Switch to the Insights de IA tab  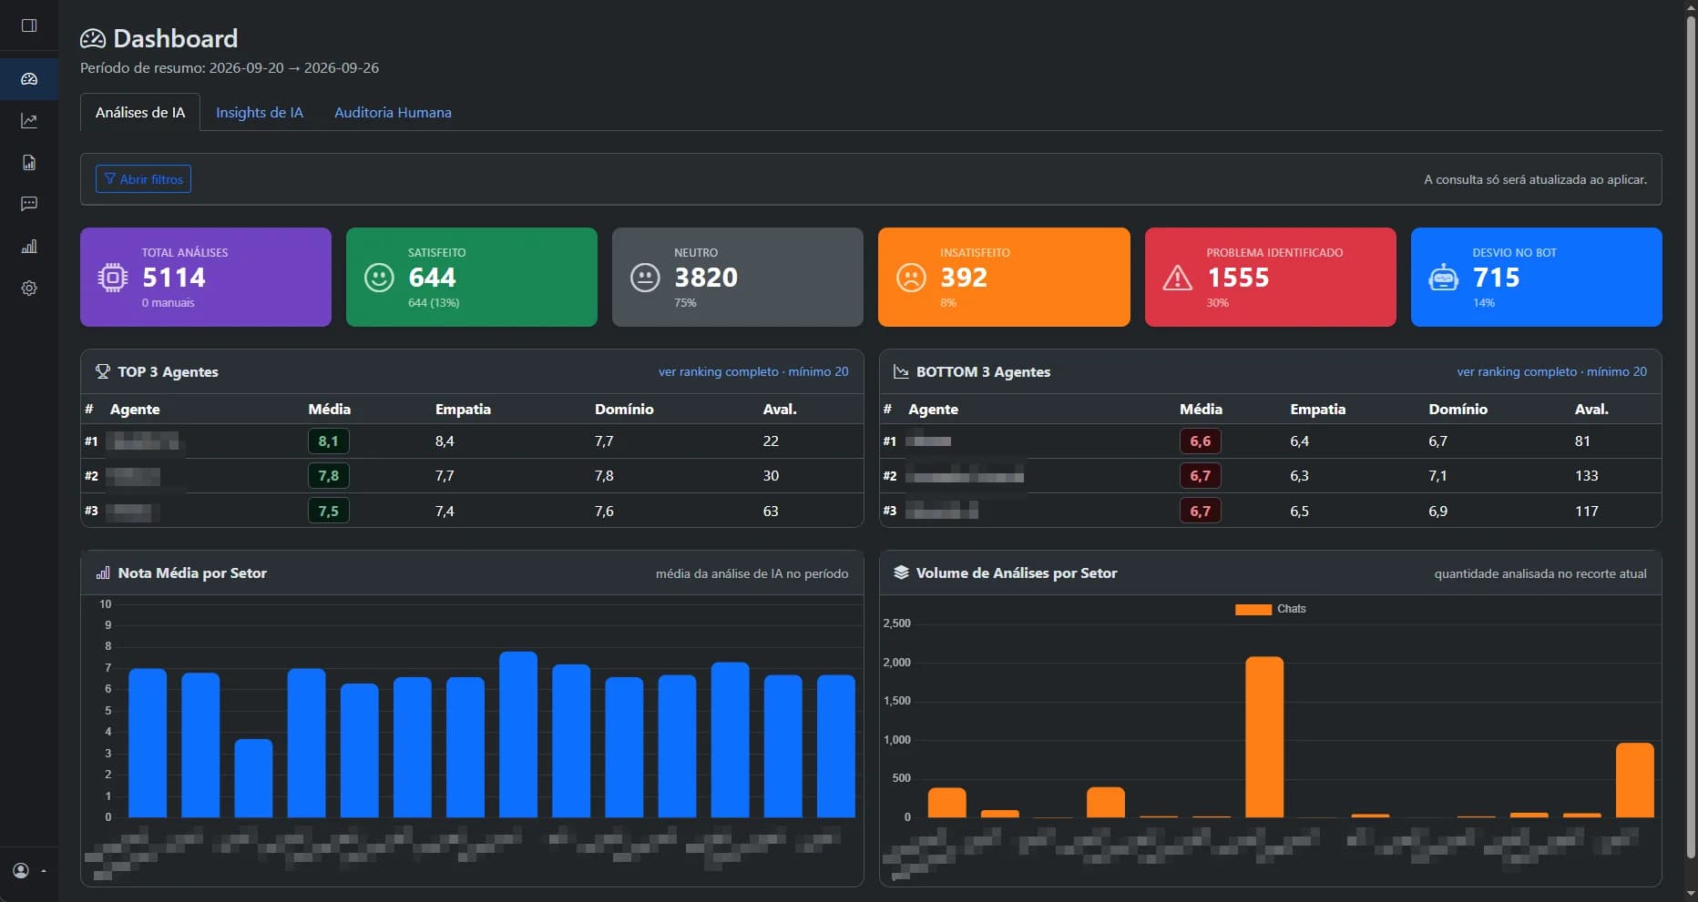260,112
